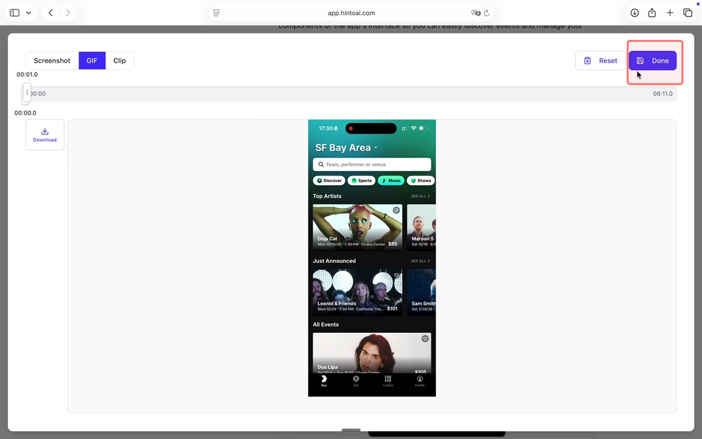The image size is (702, 439).
Task: Click the Share icon in Safari toolbar
Action: click(x=652, y=13)
